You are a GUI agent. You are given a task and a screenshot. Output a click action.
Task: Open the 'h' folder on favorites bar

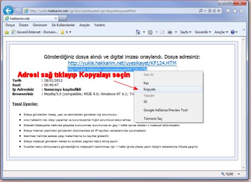click(x=66, y=32)
